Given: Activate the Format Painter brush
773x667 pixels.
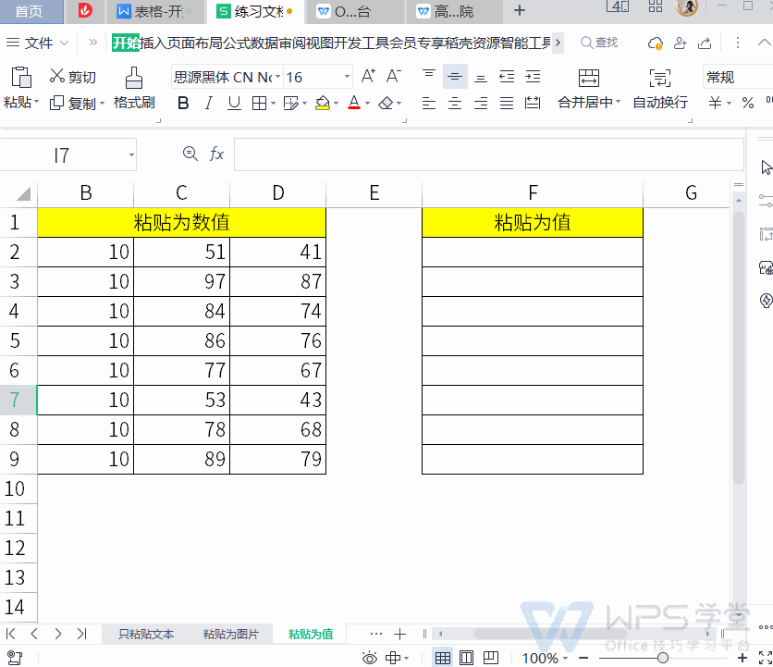Looking at the screenshot, I should coord(133,78).
